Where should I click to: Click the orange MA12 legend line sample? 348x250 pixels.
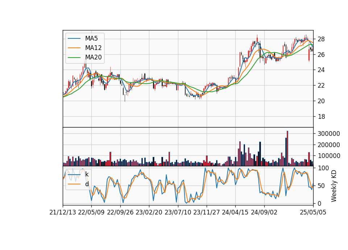coord(74,48)
